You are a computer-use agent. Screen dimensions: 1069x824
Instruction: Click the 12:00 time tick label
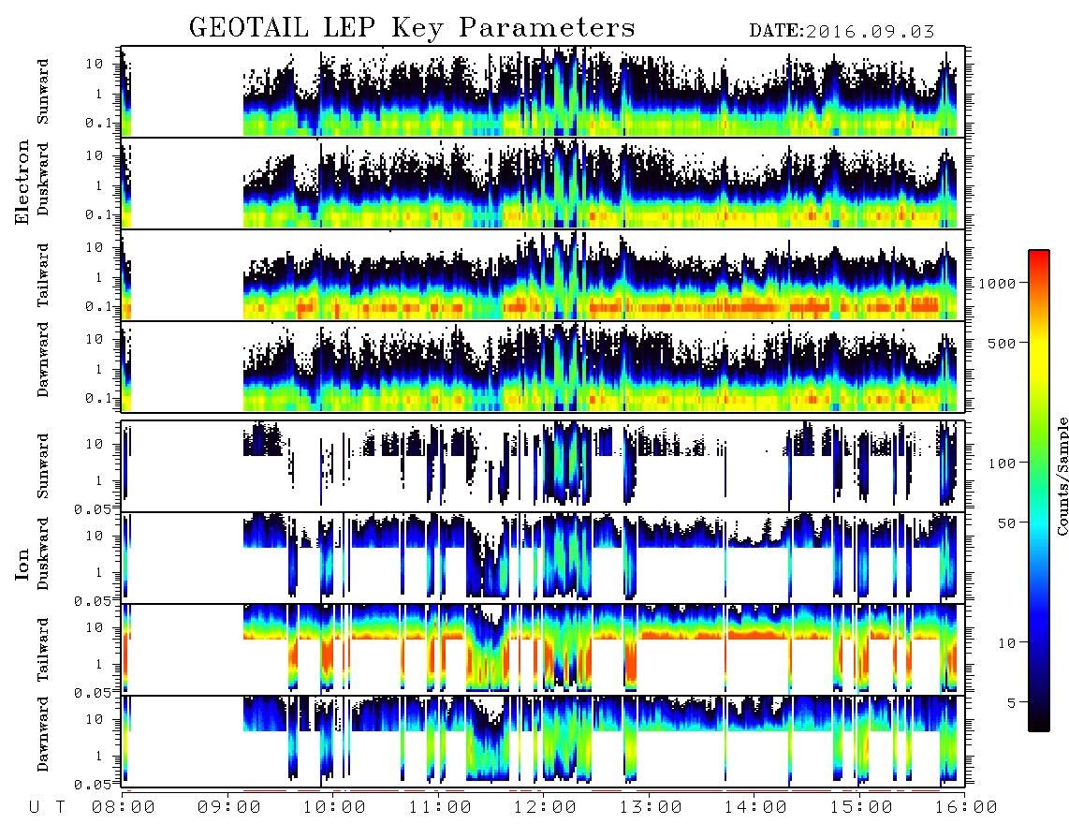click(545, 808)
